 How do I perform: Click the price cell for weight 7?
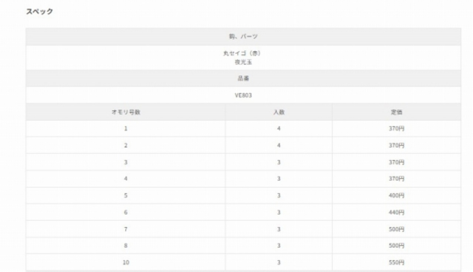click(x=397, y=229)
